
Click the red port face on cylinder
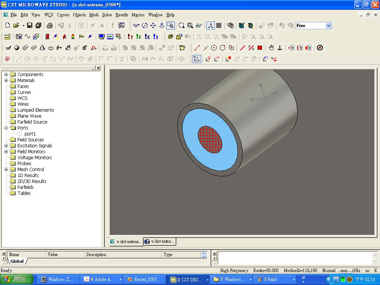[210, 140]
